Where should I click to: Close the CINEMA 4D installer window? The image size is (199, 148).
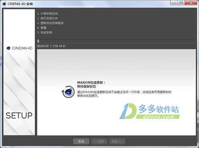191,3
